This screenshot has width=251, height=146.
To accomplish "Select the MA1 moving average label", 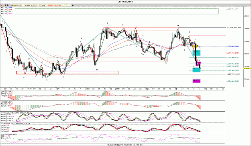I will click(7, 8).
